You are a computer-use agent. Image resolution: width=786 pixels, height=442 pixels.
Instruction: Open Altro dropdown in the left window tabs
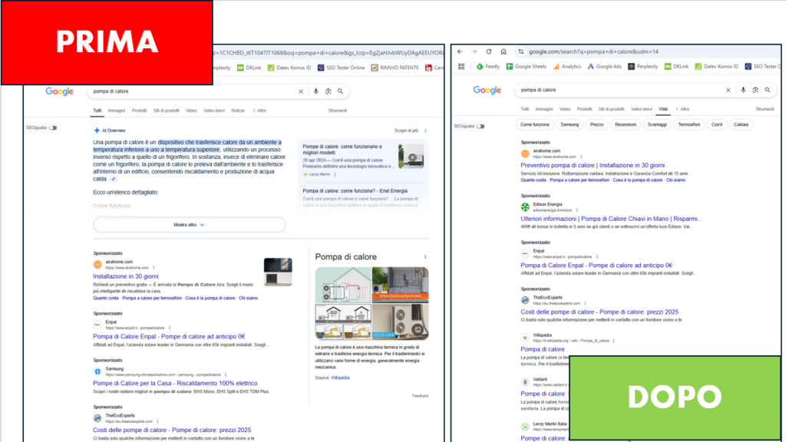(x=259, y=110)
